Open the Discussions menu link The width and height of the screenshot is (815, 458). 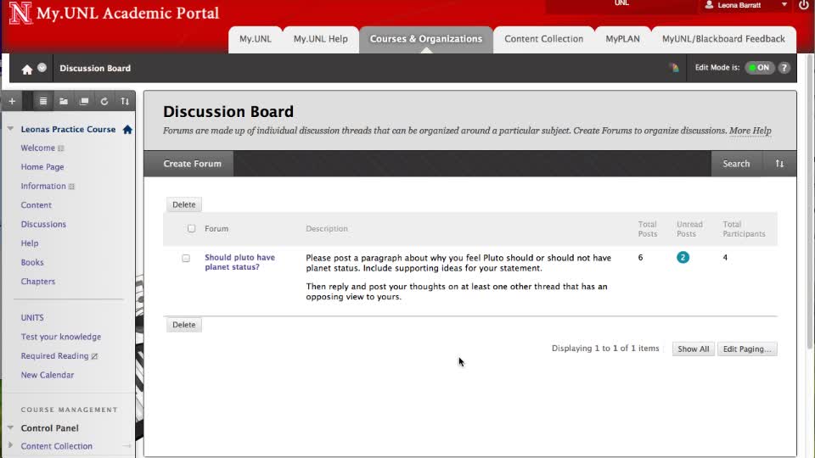click(x=43, y=224)
